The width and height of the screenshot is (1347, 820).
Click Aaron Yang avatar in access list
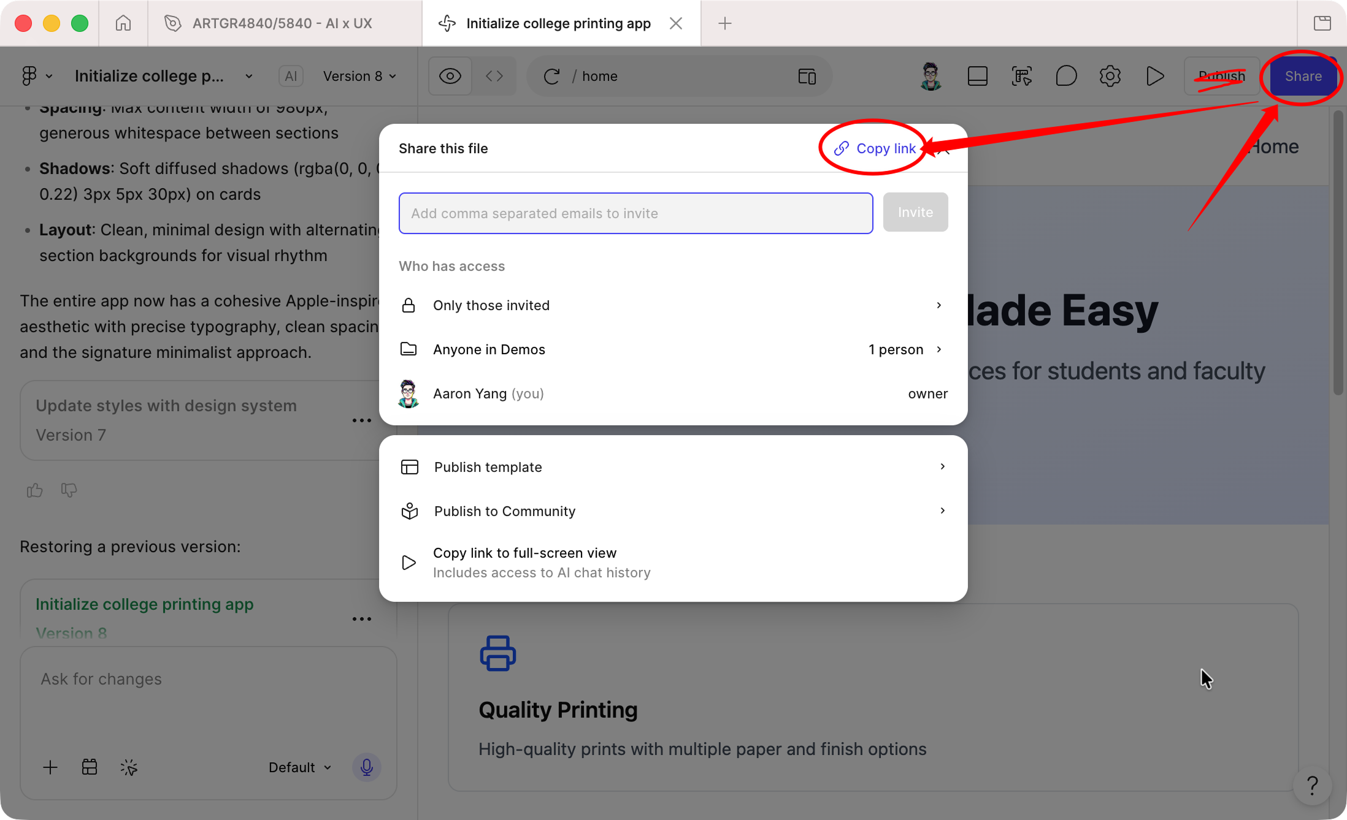pyautogui.click(x=409, y=393)
